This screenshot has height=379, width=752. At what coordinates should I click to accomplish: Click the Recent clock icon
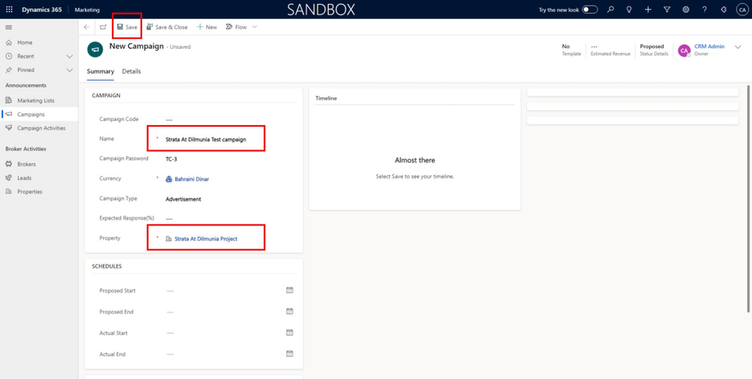9,56
